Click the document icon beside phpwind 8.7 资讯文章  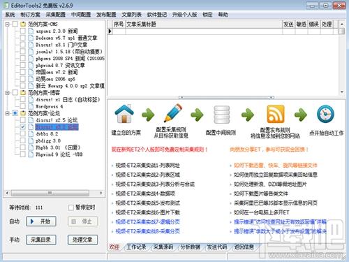(x=31, y=65)
